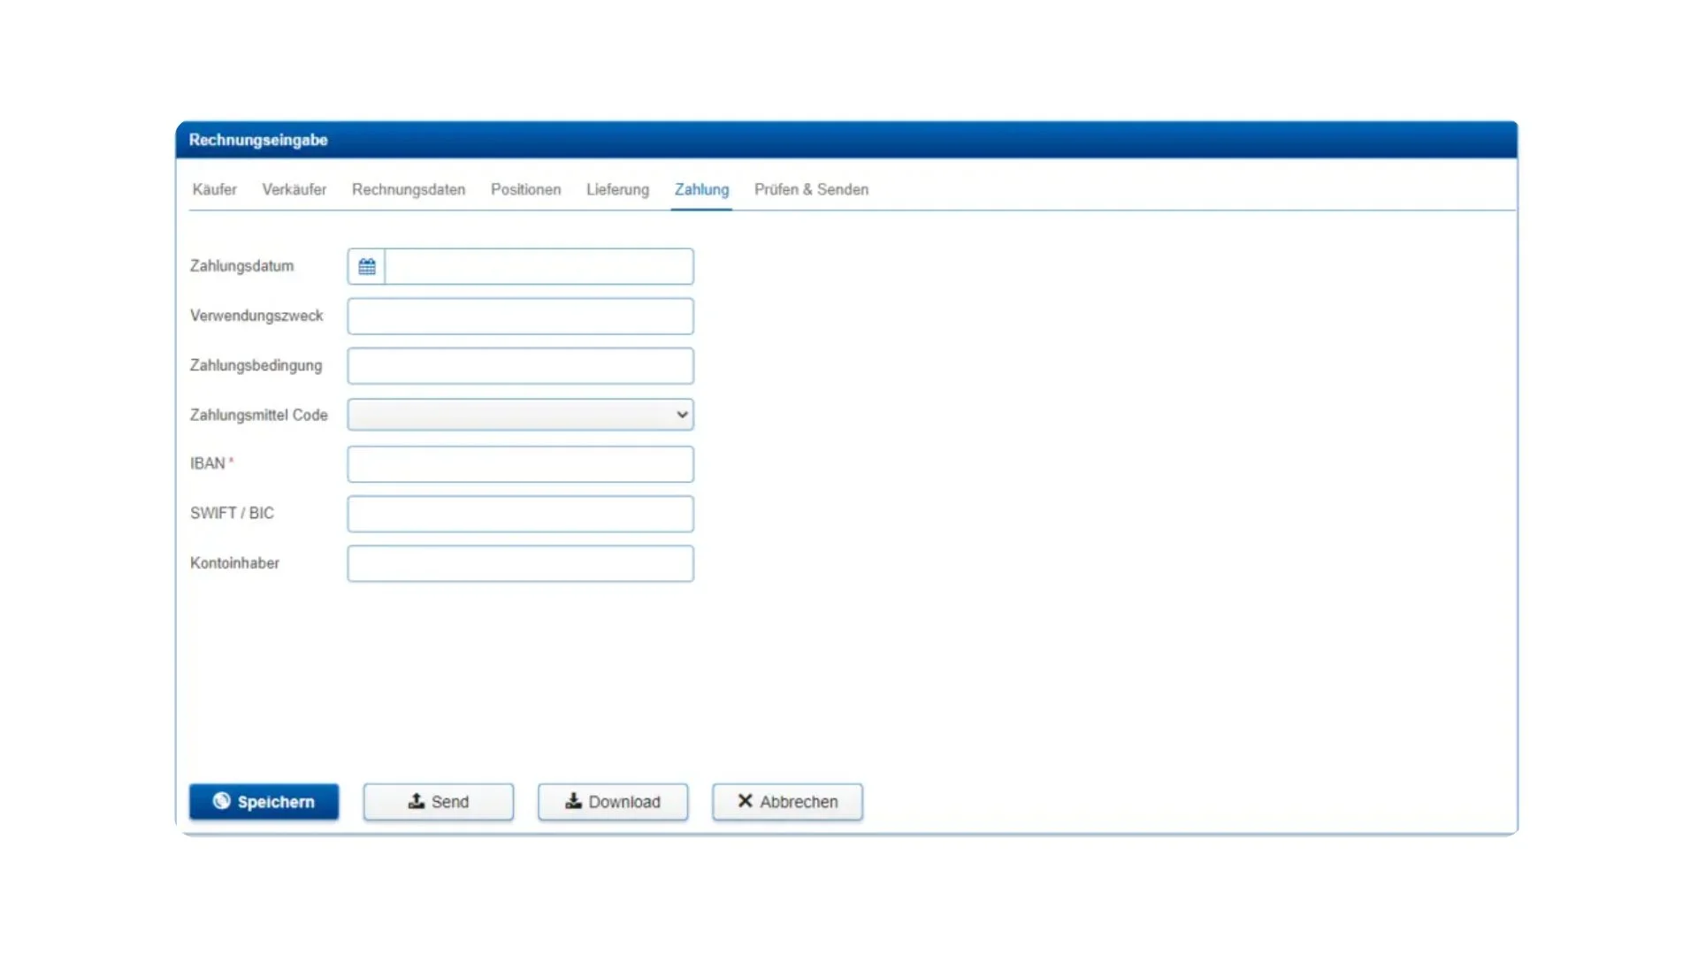The width and height of the screenshot is (1698, 955).
Task: Switch to Prüfen & Senden tab
Action: (811, 189)
